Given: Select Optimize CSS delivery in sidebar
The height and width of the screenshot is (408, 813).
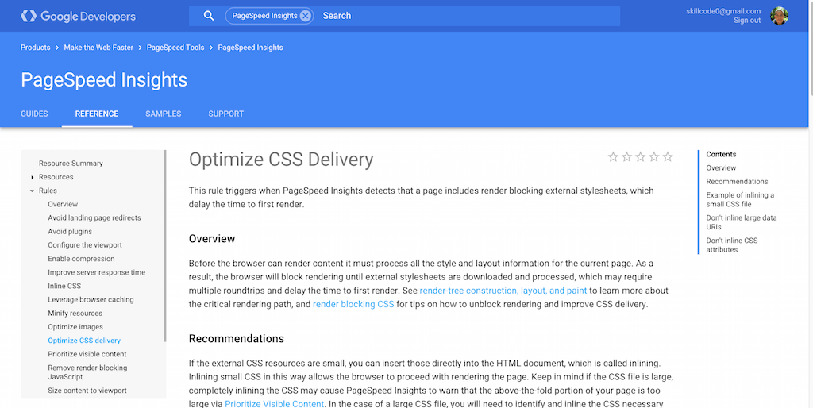Looking at the screenshot, I should point(84,340).
